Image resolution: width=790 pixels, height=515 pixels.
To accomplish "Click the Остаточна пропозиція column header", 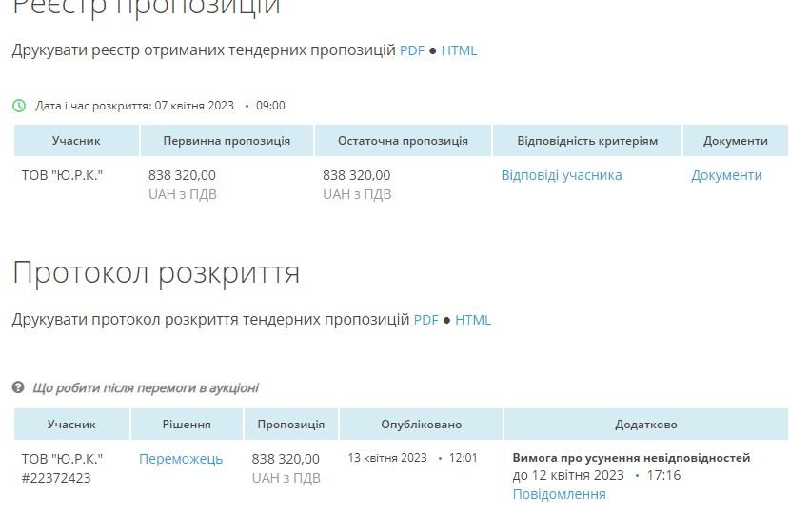I will coord(403,141).
